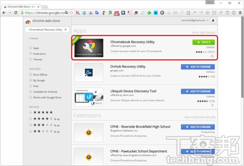Click the dark circular S extension icon
The height and width of the screenshot is (166, 244).
tap(162, 13)
